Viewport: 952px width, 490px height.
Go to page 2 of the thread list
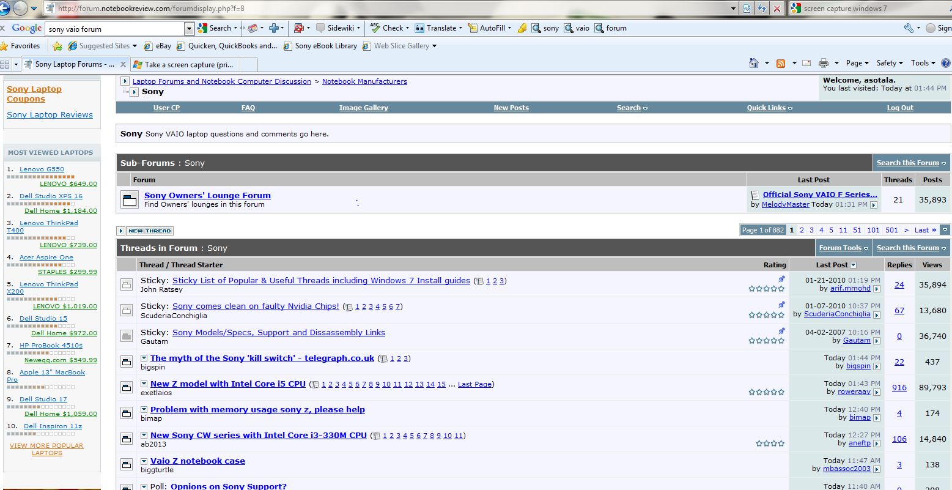(802, 231)
